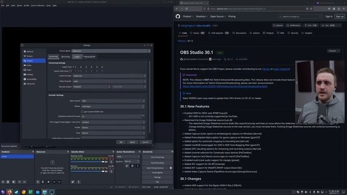Click Cancel in Settings dialog
Image resolution: width=347 pixels, height=195 pixels.
[145, 142]
